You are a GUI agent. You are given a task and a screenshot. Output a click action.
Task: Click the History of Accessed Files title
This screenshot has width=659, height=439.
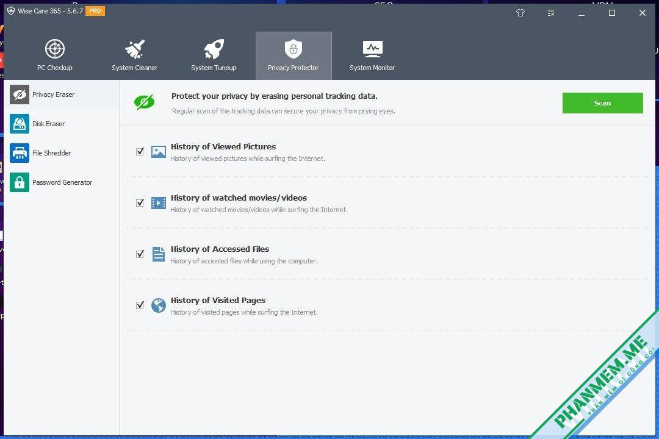coord(220,249)
